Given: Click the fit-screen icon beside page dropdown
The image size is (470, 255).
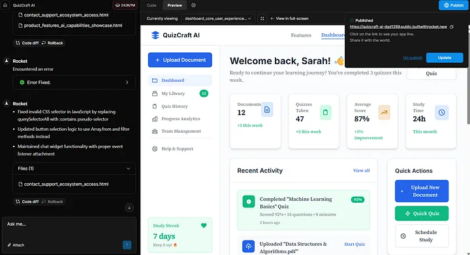Looking at the screenshot, I should coord(262,18).
